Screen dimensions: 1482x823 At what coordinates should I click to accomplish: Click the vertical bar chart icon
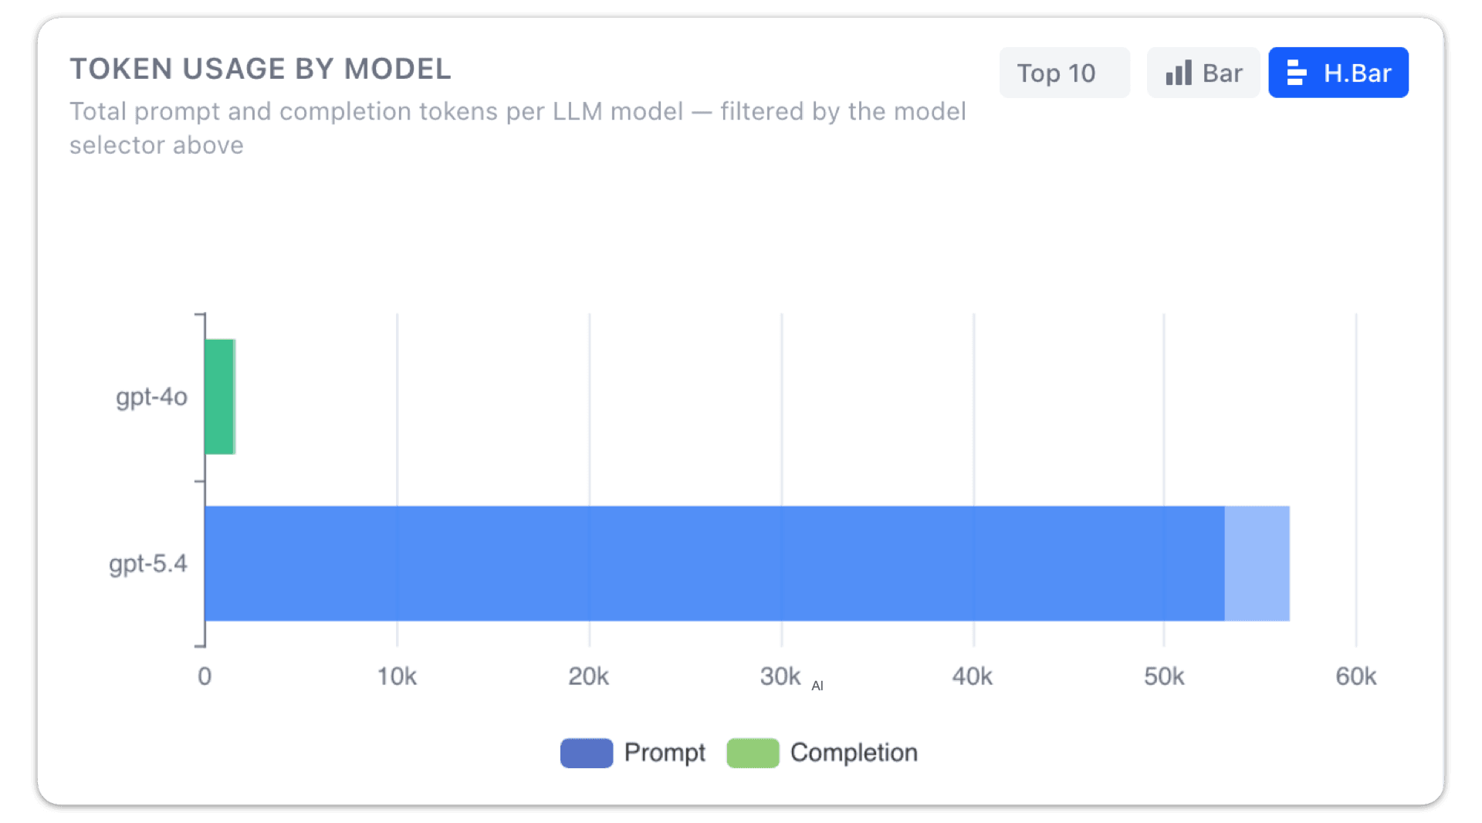(1179, 73)
